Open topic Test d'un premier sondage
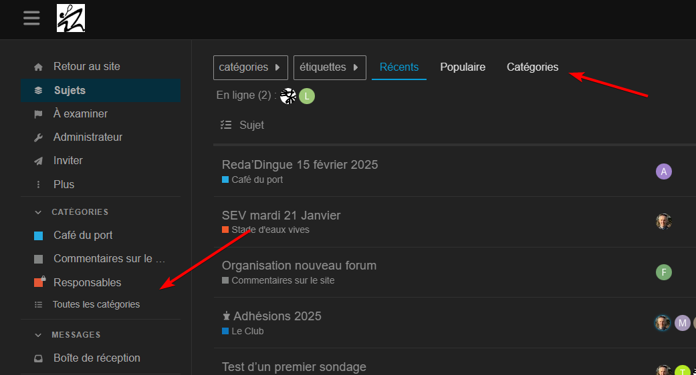 pyautogui.click(x=294, y=367)
